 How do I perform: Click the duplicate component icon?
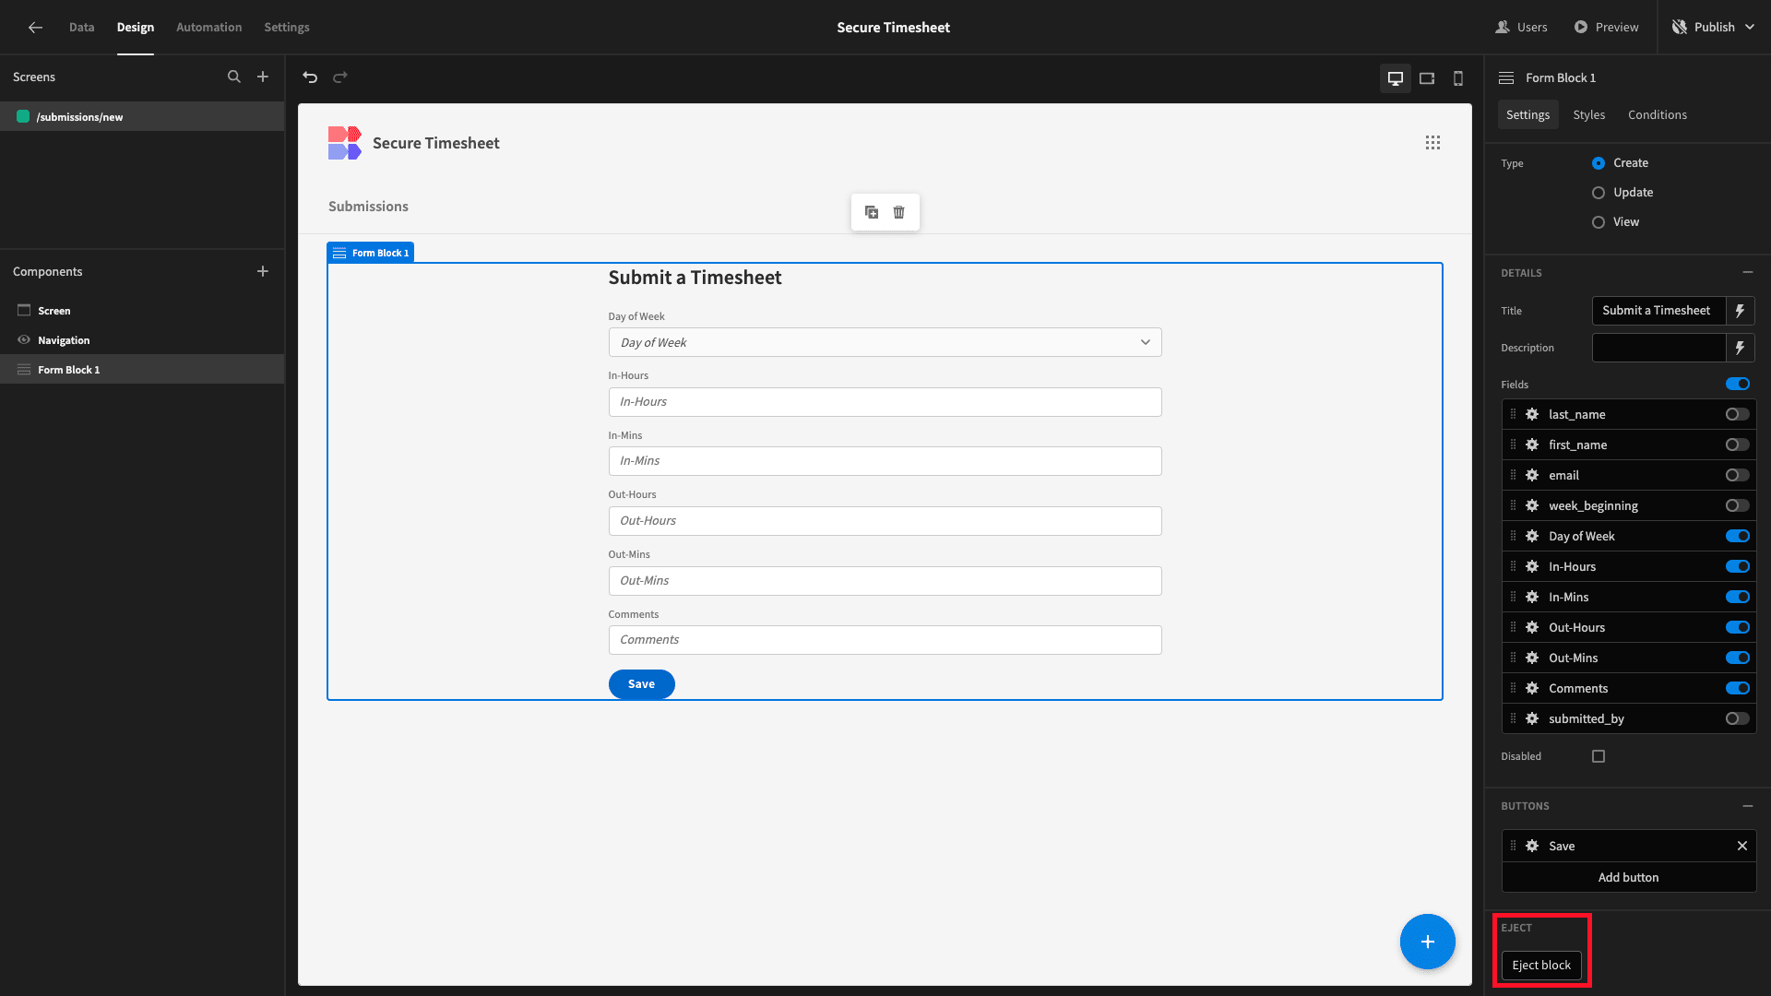click(872, 212)
